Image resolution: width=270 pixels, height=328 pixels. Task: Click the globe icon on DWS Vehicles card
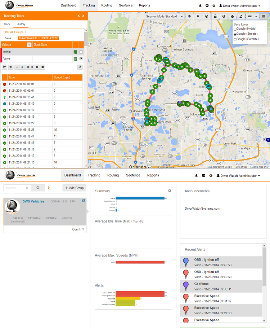click(x=84, y=201)
